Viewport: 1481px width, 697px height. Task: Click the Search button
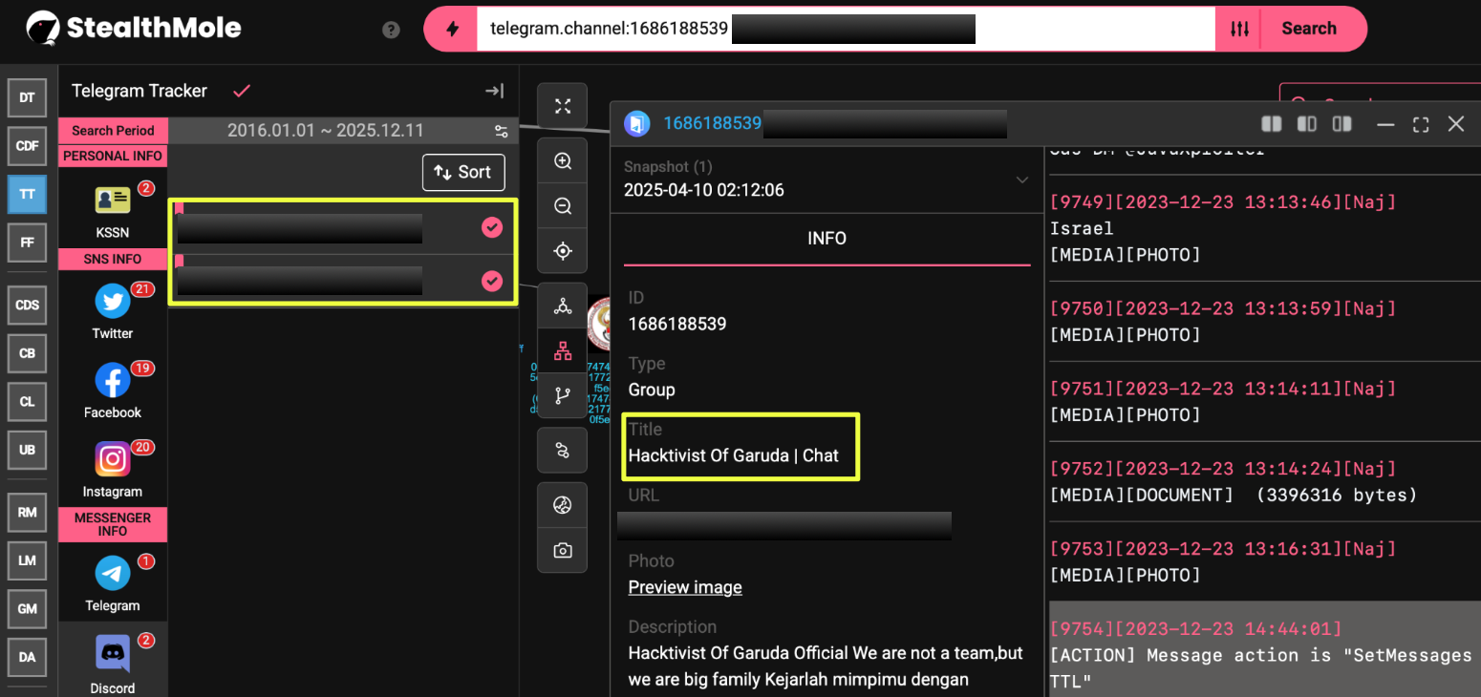click(x=1308, y=29)
